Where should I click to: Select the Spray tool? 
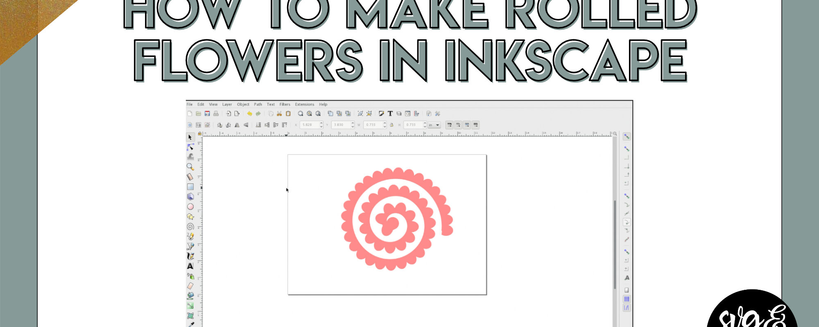[190, 276]
